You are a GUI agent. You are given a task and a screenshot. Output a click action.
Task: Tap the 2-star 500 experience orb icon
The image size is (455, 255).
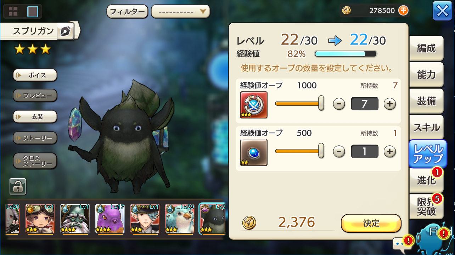[x=254, y=152]
